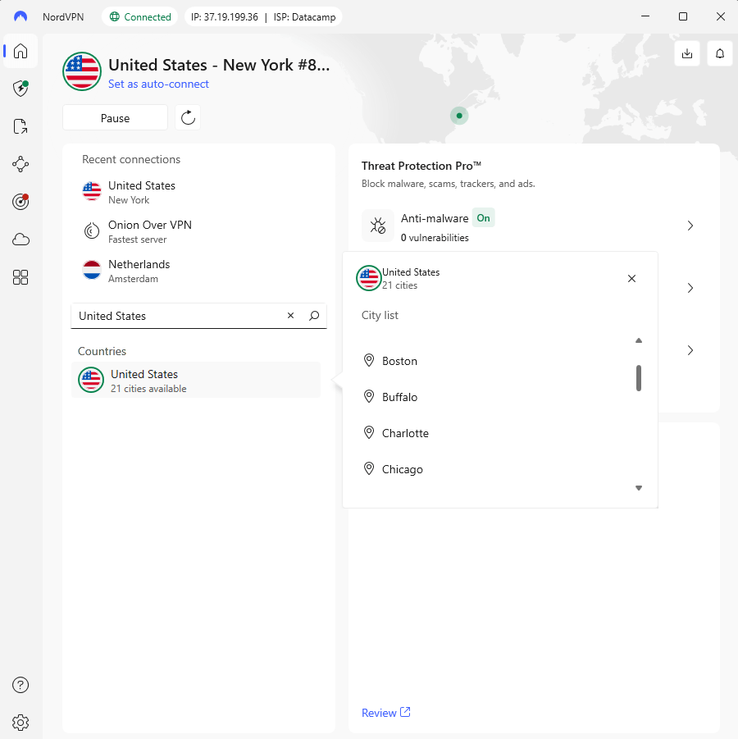Open the apps grid icon in sidebar
Viewport: 738px width, 739px height.
[x=20, y=277]
